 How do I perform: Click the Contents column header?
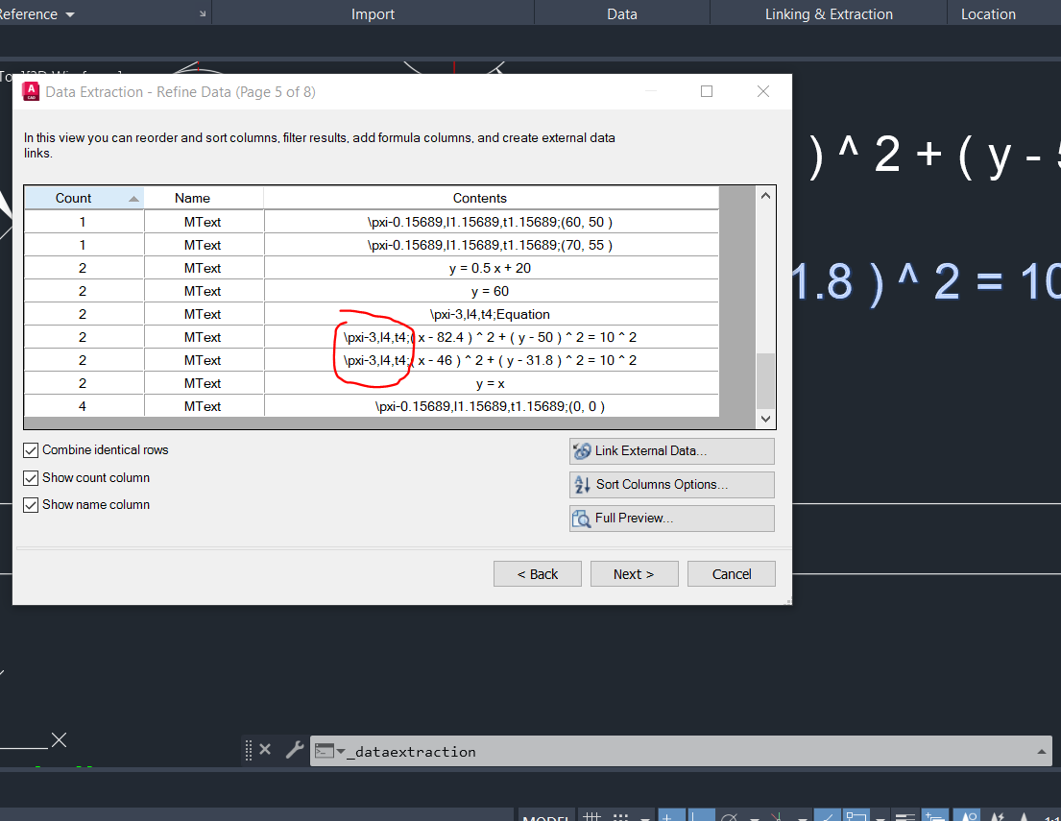click(x=491, y=199)
